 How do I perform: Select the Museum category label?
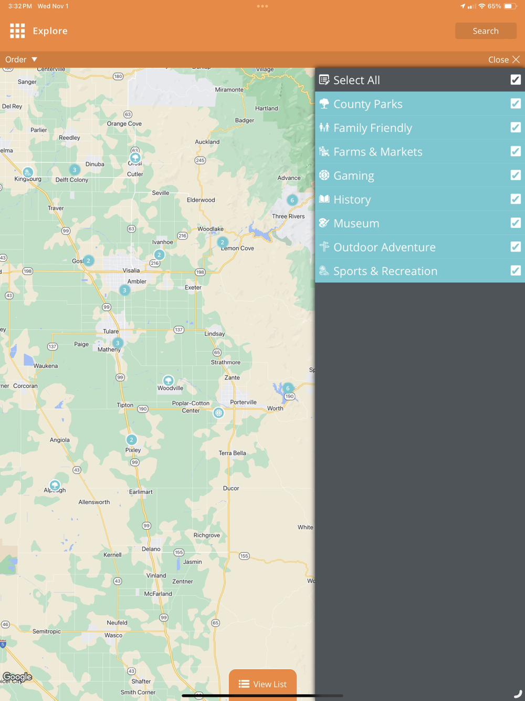pyautogui.click(x=356, y=223)
